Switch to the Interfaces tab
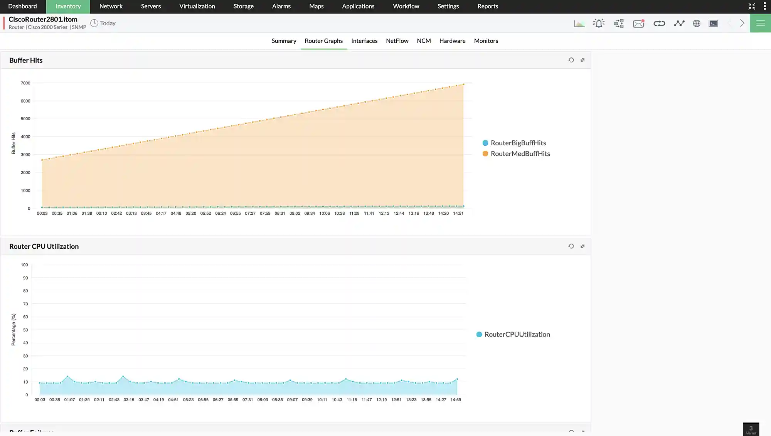The width and height of the screenshot is (771, 436). pyautogui.click(x=364, y=41)
